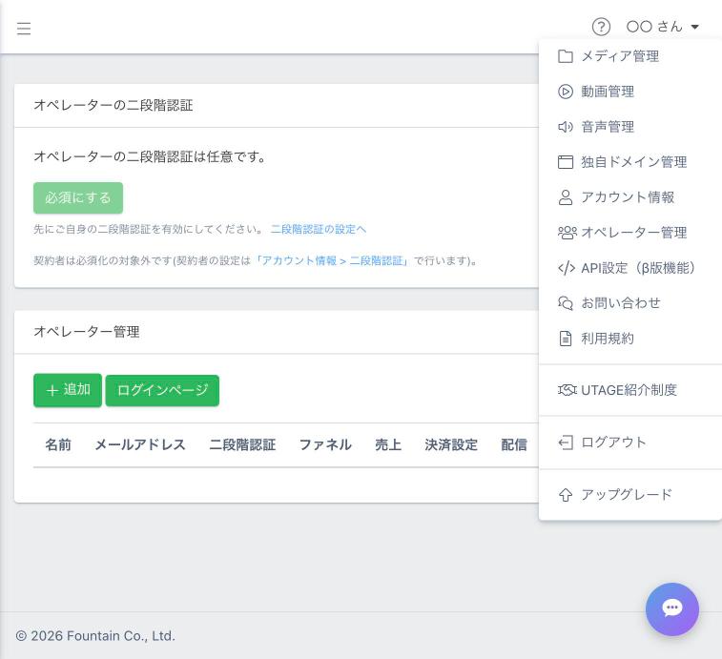Screen dimensions: 722x659
Task: Click the speaker icon beside 音声管理
Action: coord(566,127)
